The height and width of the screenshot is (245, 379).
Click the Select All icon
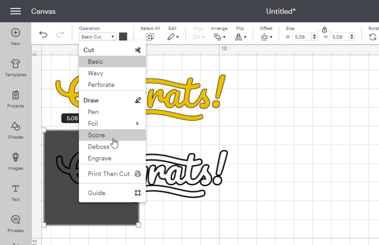pos(150,36)
